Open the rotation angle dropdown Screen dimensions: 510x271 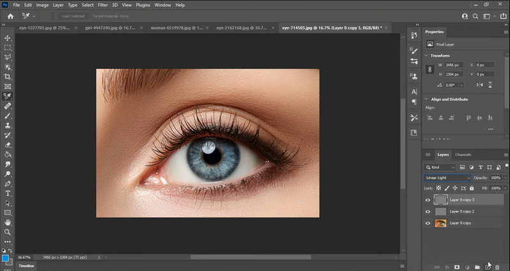click(x=461, y=85)
